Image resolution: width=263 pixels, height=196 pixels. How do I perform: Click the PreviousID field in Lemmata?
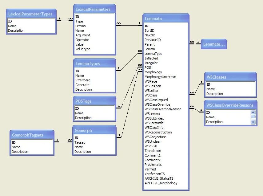(x=166, y=40)
